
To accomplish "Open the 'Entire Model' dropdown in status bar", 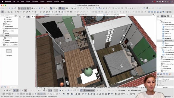I will point(101,88).
